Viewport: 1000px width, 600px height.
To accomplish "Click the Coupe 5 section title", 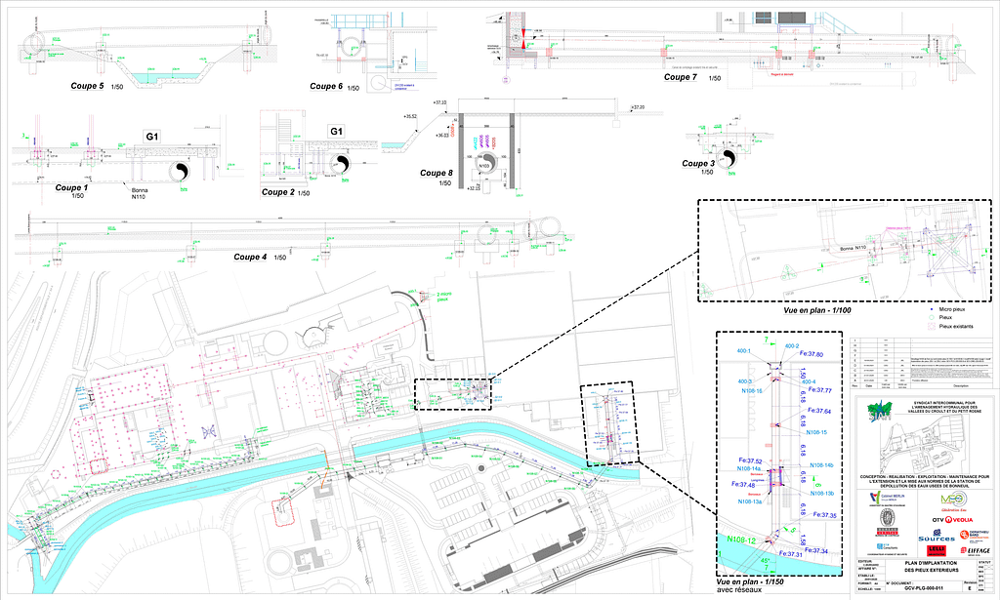I will pos(88,87).
